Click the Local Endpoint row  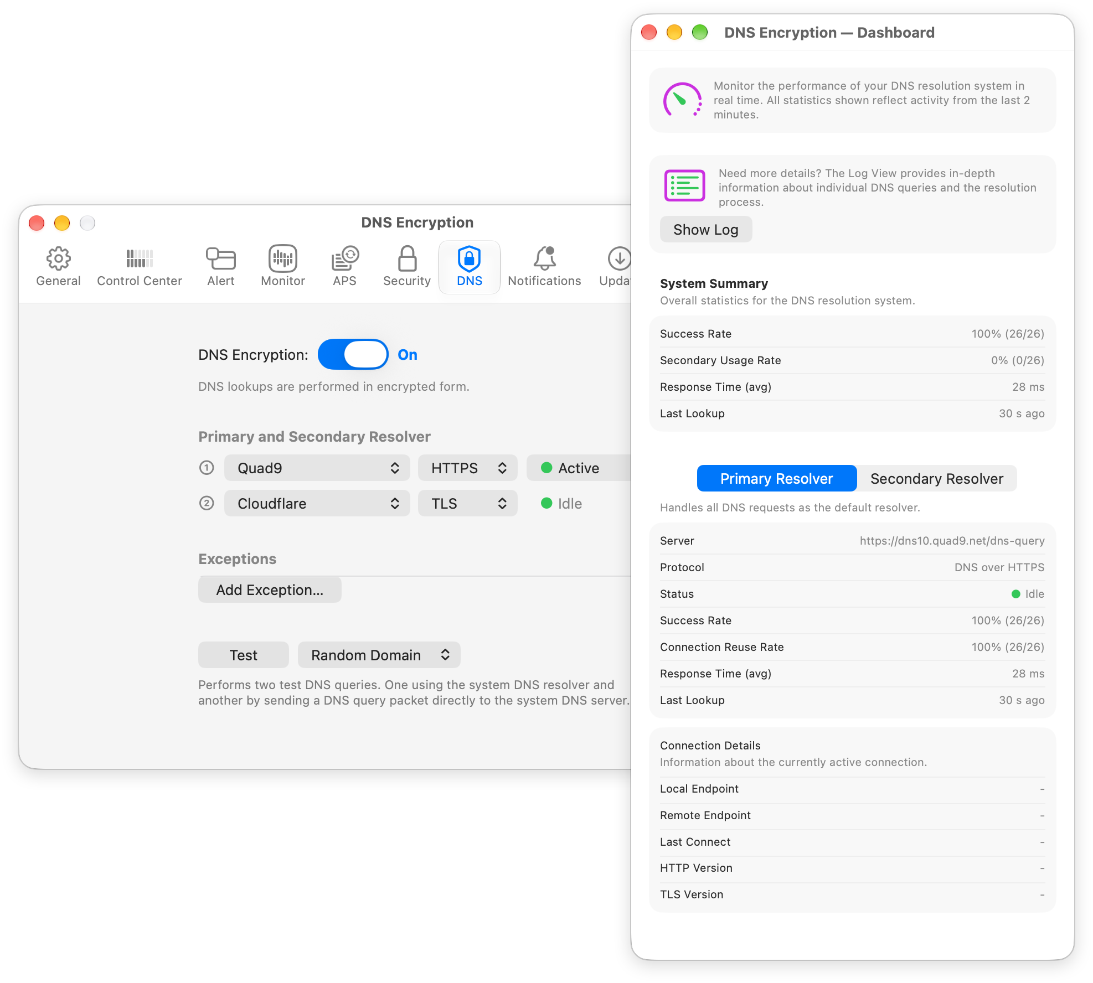coord(852,789)
